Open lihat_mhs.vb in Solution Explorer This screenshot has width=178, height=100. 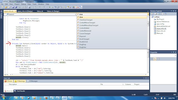coord(161,31)
